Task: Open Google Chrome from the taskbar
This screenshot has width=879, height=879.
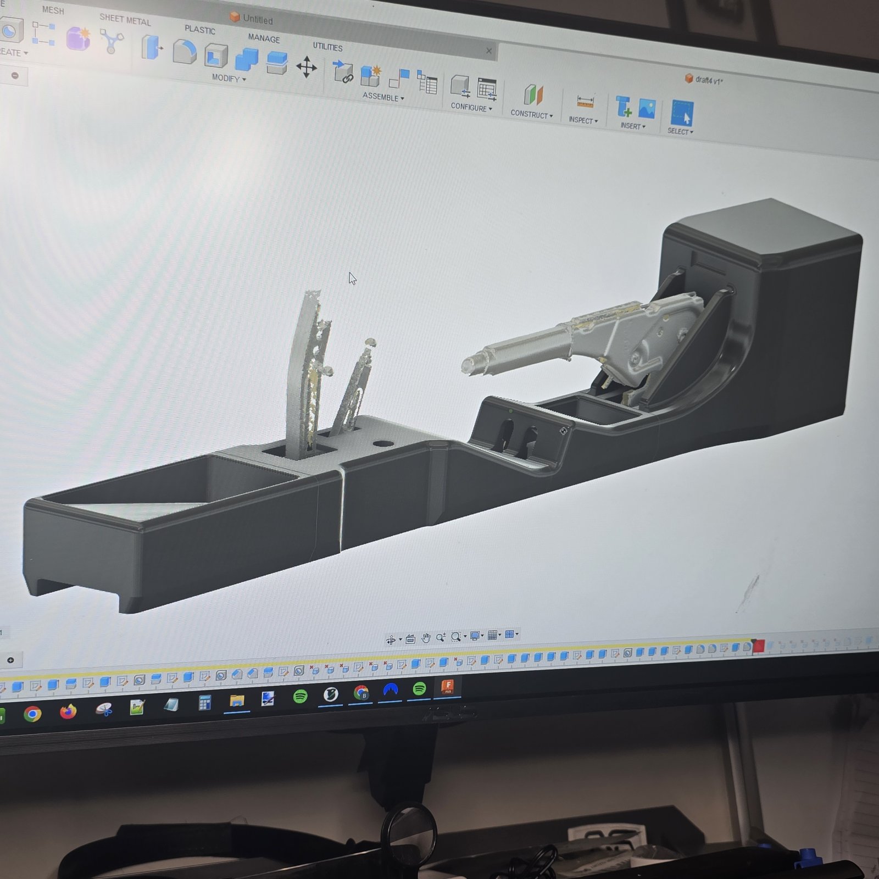Action: click(32, 714)
